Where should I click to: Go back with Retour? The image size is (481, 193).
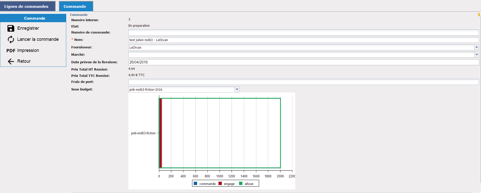point(24,61)
